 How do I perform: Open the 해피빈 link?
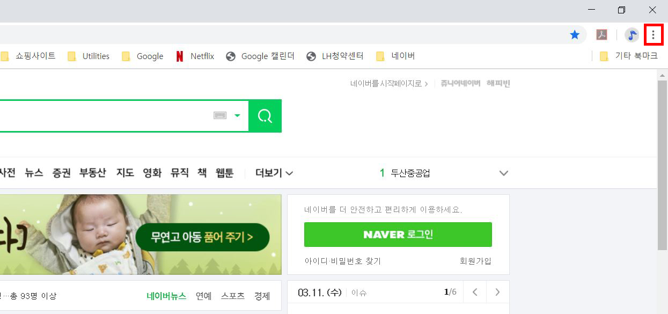[x=498, y=84]
